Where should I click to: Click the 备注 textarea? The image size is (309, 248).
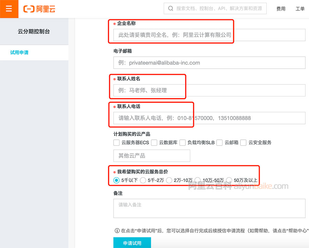(209, 208)
